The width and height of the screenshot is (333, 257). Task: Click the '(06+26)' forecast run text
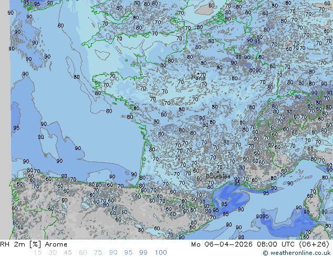(x=314, y=244)
